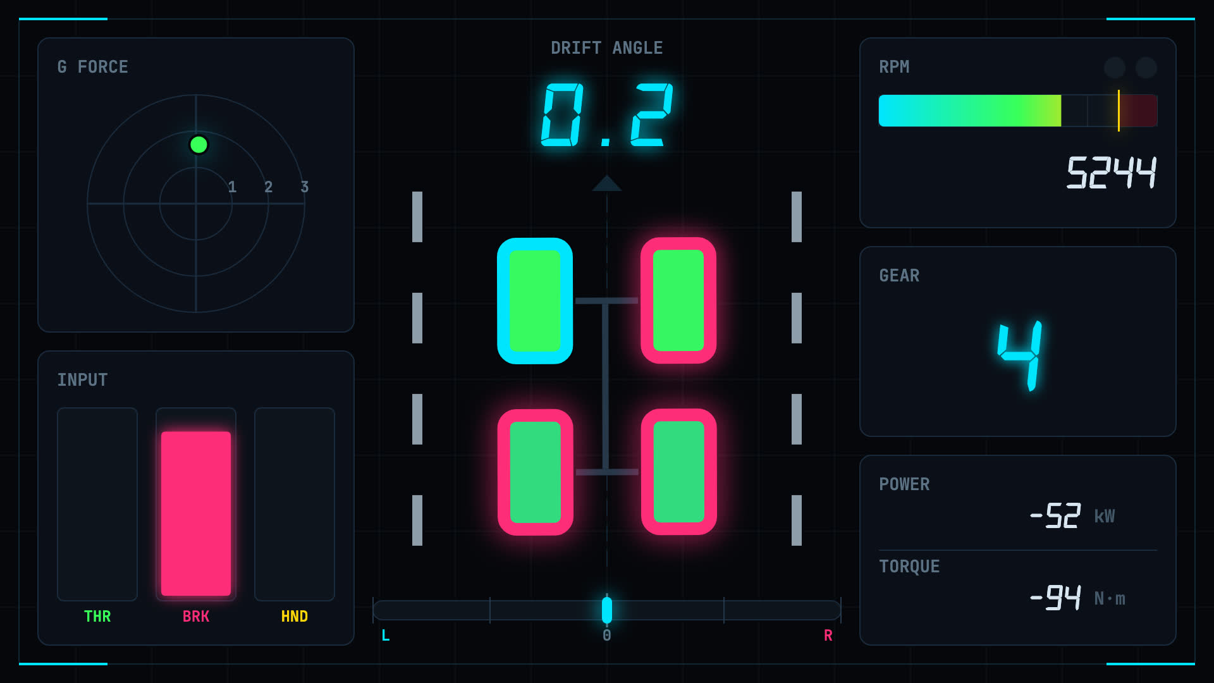Viewport: 1214px width, 683px height.
Task: Click ring label 2 on G-force radar
Action: pyautogui.click(x=269, y=187)
